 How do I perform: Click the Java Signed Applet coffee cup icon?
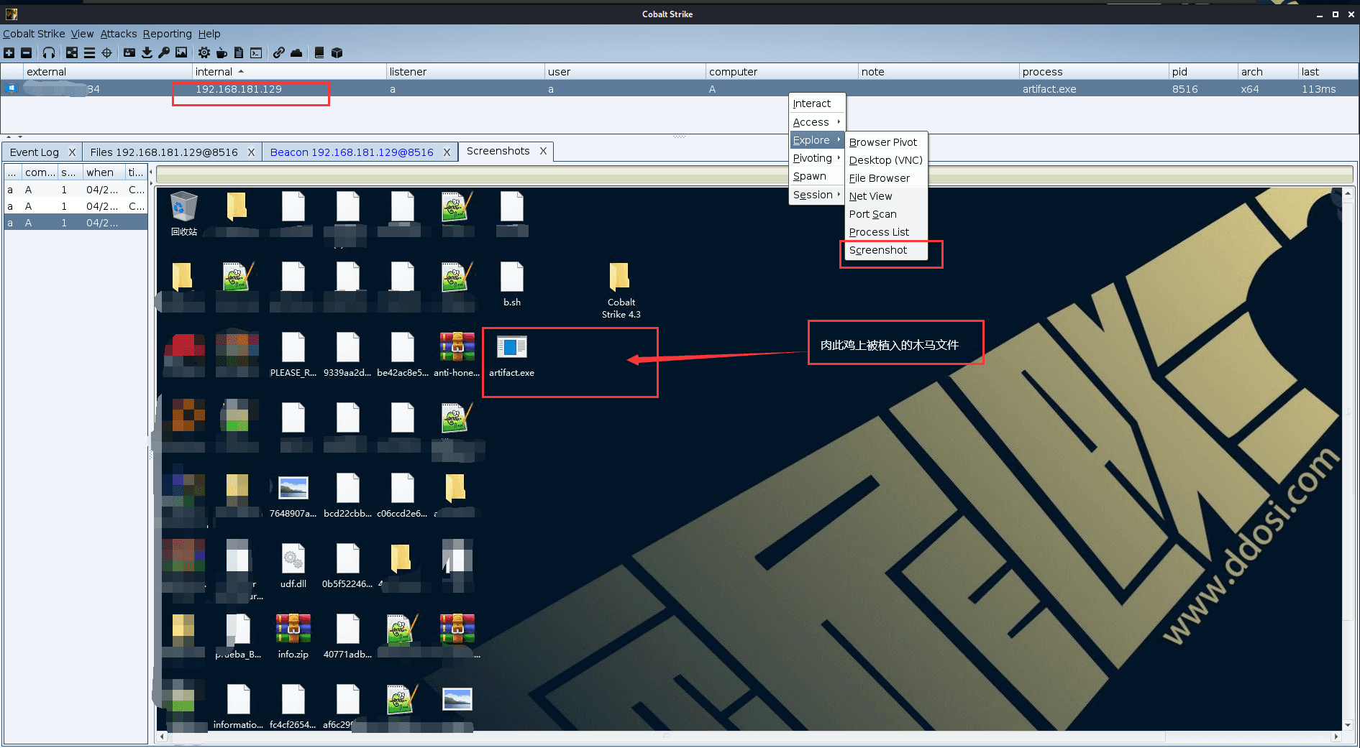222,52
